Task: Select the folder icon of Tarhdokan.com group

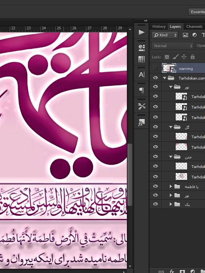Action: [171, 78]
